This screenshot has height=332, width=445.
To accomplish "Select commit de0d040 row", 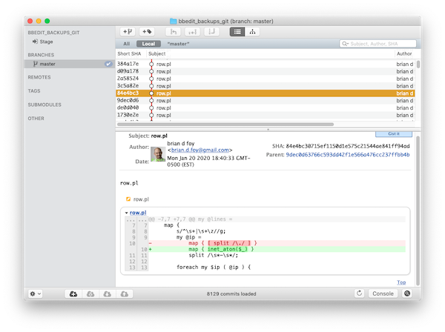I will 266,107.
